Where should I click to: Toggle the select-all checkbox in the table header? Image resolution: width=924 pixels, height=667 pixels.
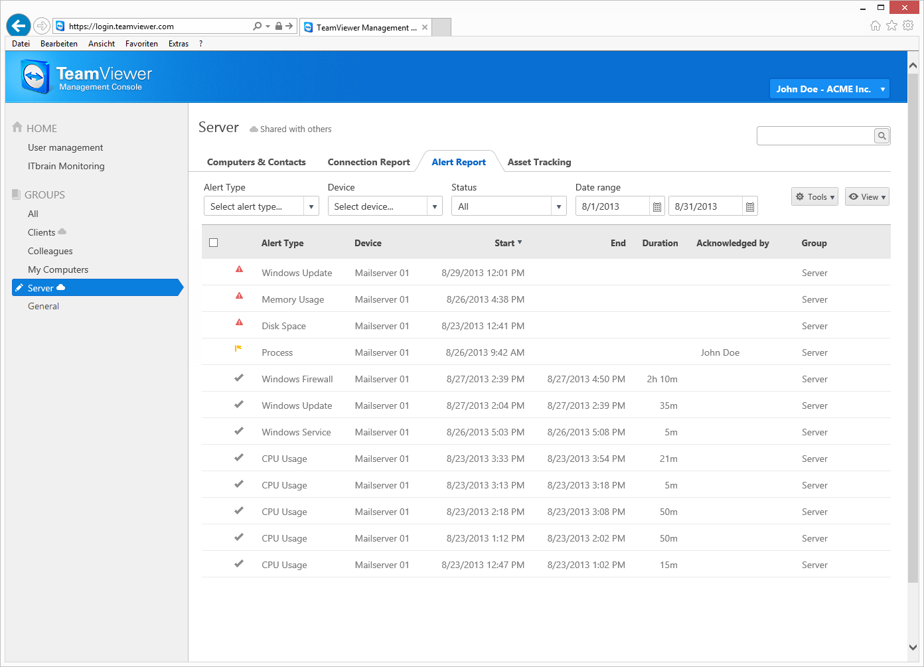213,242
